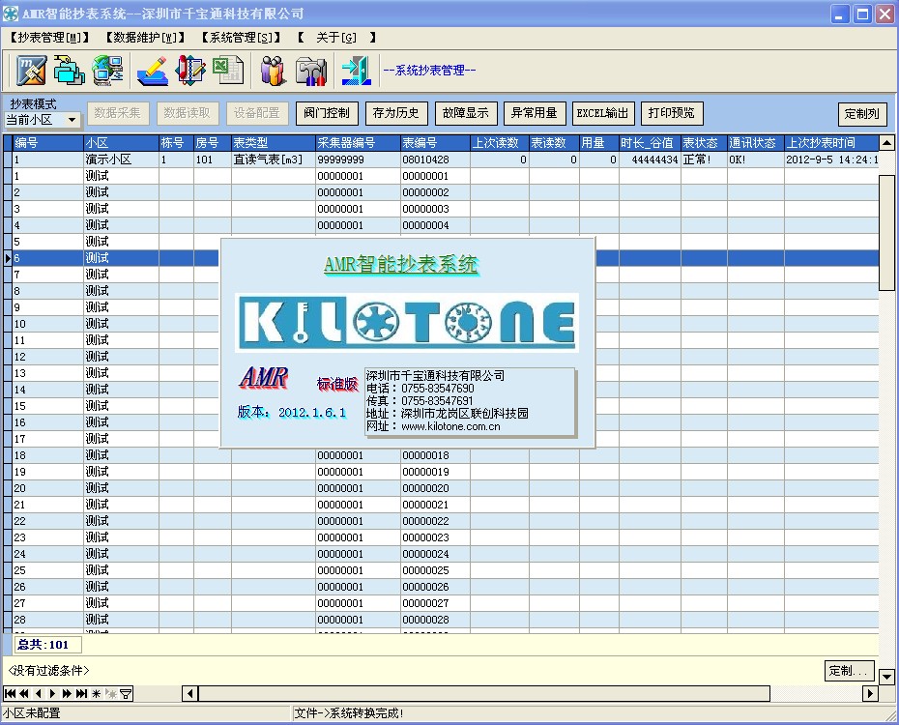Click meter number 00000020 cell
This screenshot has width=899, height=725.
click(x=435, y=488)
